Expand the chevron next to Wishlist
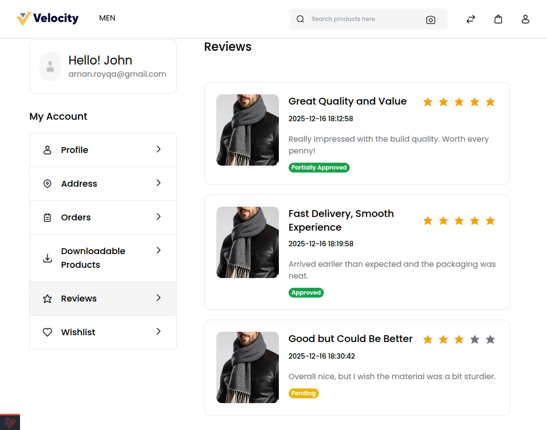Viewport: 547px width, 430px height. pos(158,332)
